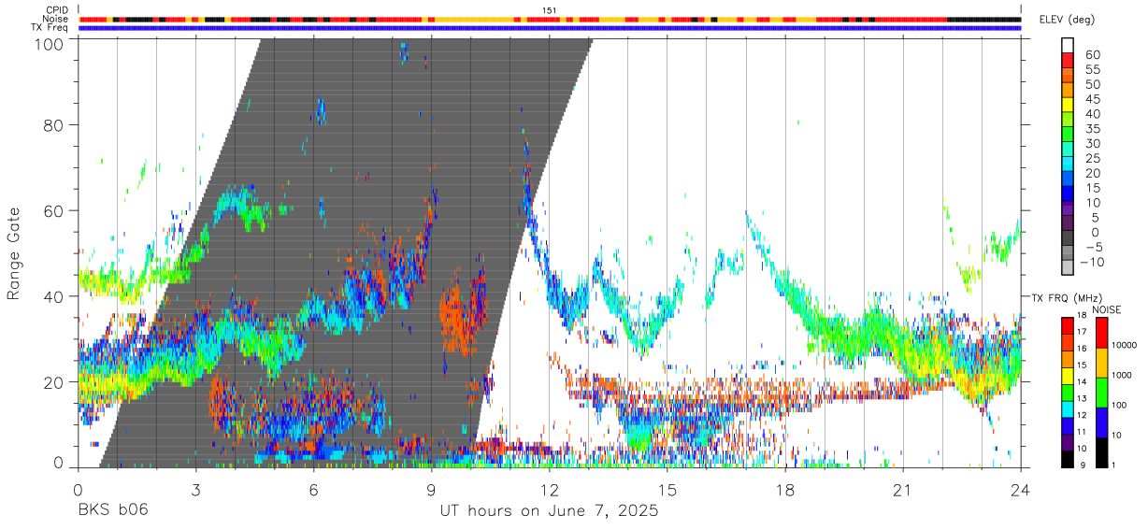Click the white top segment of the elevation colorbar
This screenshot has width=1148, height=530.
coord(1068,44)
